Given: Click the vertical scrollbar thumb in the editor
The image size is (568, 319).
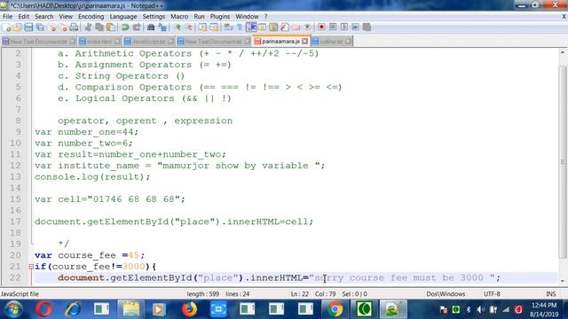Looking at the screenshot, I should tap(563, 162).
